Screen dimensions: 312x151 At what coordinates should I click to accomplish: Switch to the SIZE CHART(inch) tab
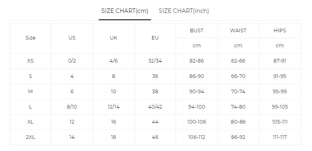click(x=184, y=11)
